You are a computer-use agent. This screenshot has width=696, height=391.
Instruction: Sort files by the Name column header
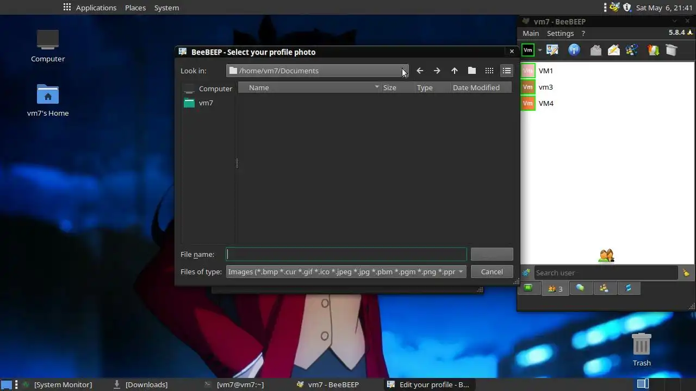[310, 87]
